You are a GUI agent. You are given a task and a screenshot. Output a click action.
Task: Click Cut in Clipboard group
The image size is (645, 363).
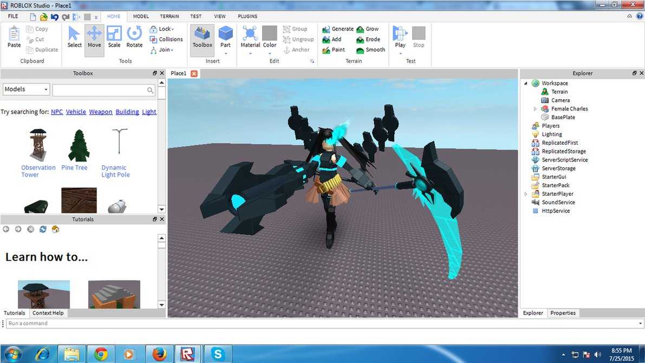point(35,40)
